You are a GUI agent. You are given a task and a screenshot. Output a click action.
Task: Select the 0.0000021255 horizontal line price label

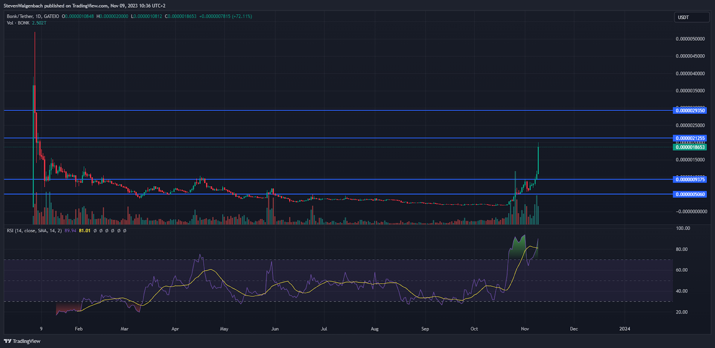(x=690, y=138)
